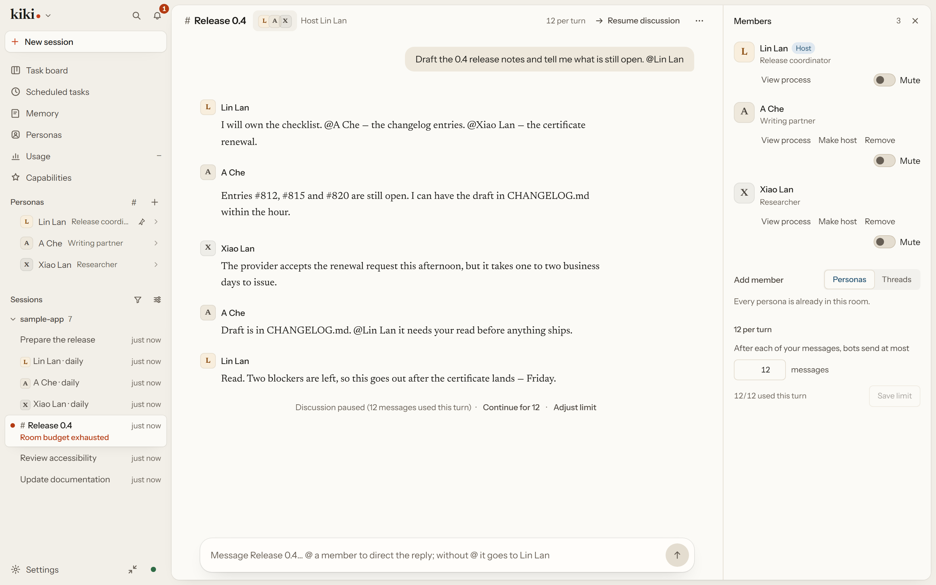The width and height of the screenshot is (936, 585).
Task: Open Task board from the sidebar
Action: (x=86, y=71)
